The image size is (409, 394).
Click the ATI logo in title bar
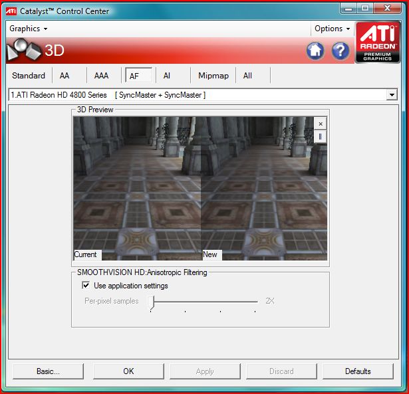(11, 11)
